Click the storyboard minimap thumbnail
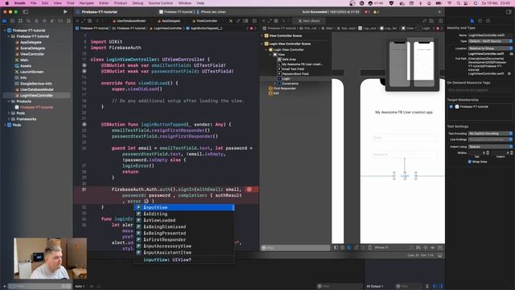Viewport: 515px width, 290px height. click(x=412, y=64)
